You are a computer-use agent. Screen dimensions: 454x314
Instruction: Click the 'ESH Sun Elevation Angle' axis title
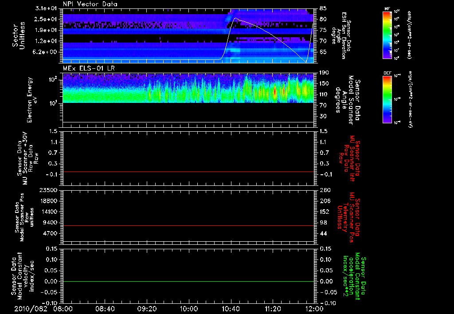pyautogui.click(x=339, y=35)
